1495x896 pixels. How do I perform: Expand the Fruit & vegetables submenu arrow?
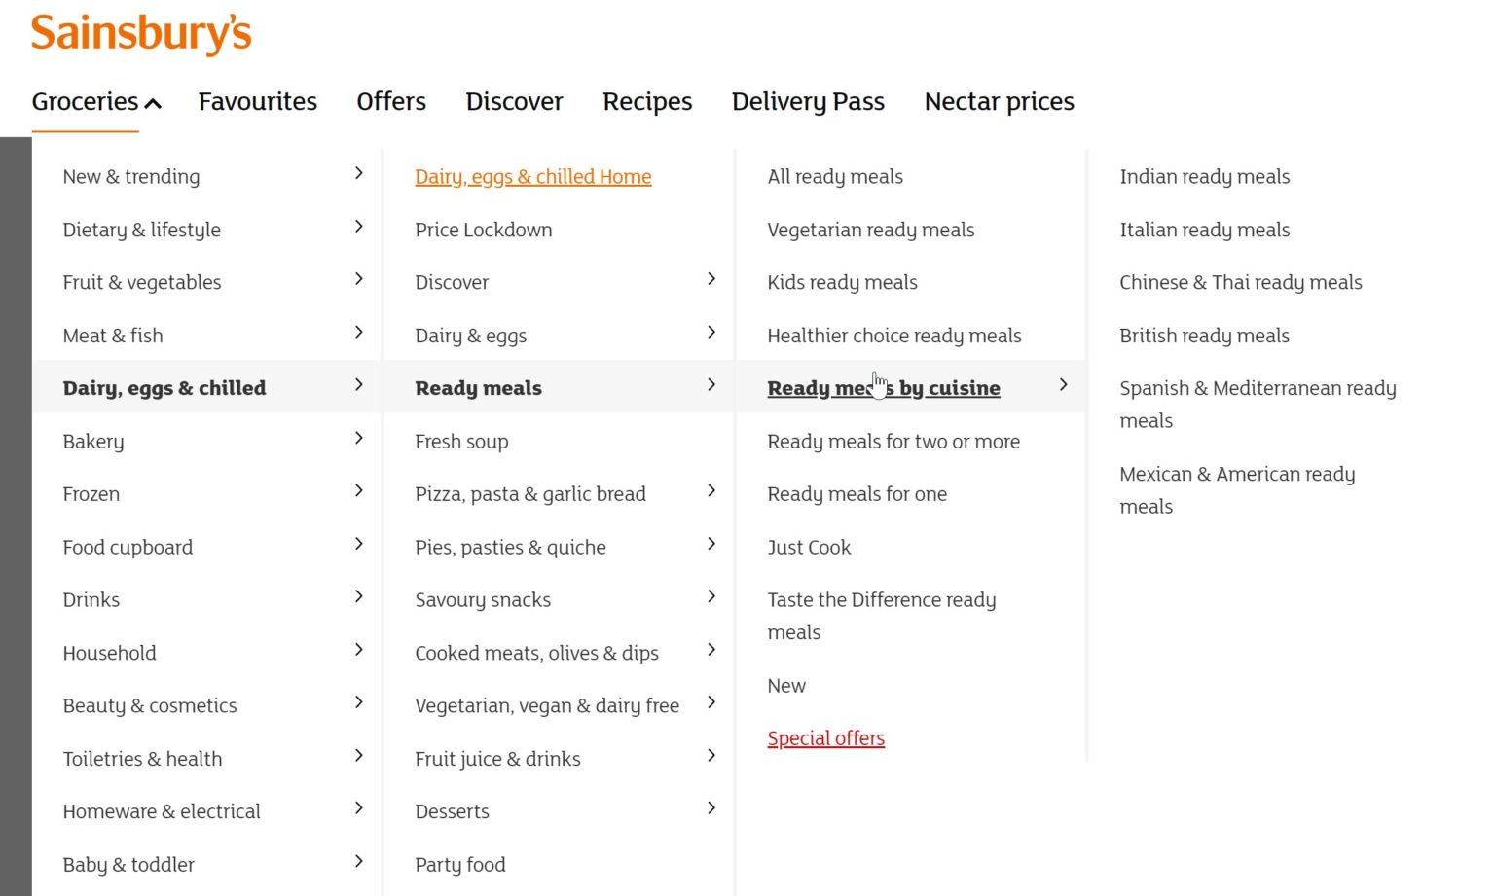358,282
